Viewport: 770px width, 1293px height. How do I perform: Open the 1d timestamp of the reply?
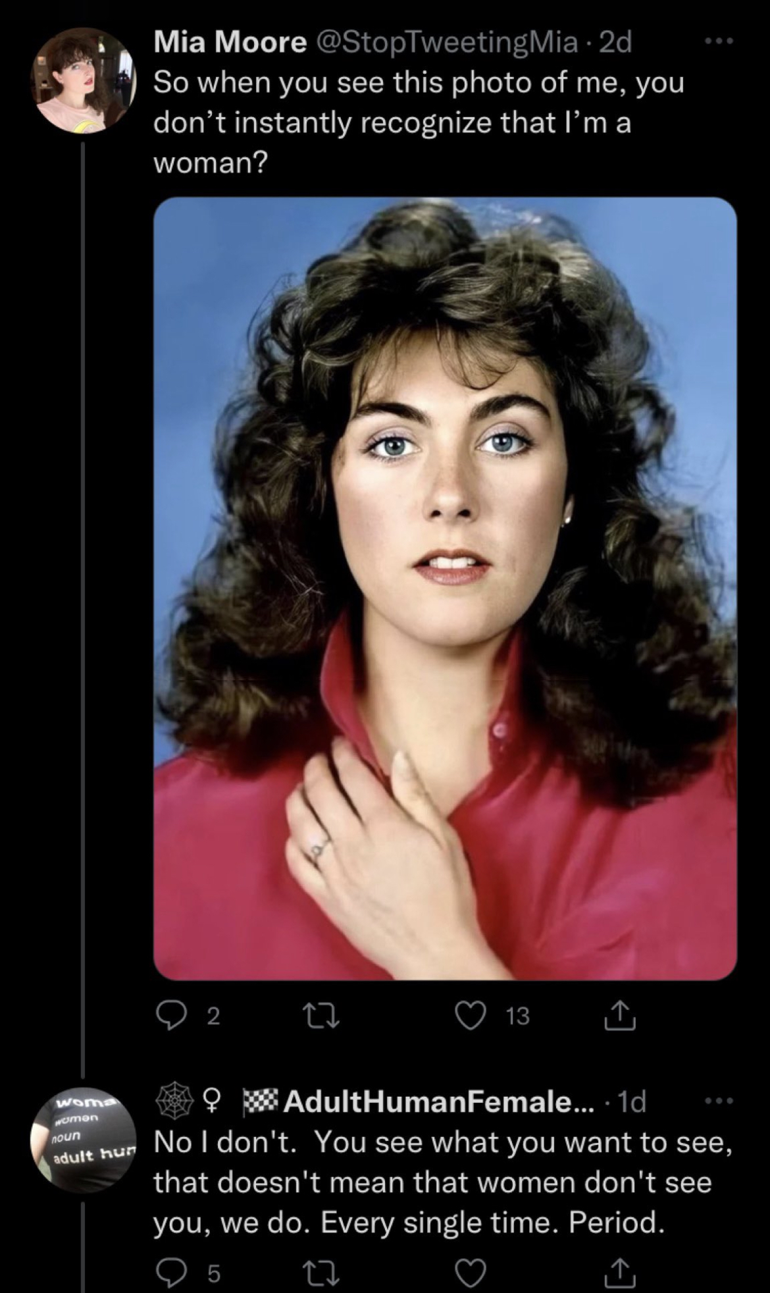pyautogui.click(x=632, y=1101)
